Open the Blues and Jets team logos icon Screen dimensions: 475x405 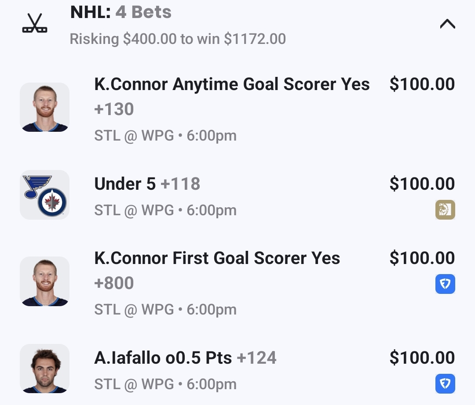[44, 195]
